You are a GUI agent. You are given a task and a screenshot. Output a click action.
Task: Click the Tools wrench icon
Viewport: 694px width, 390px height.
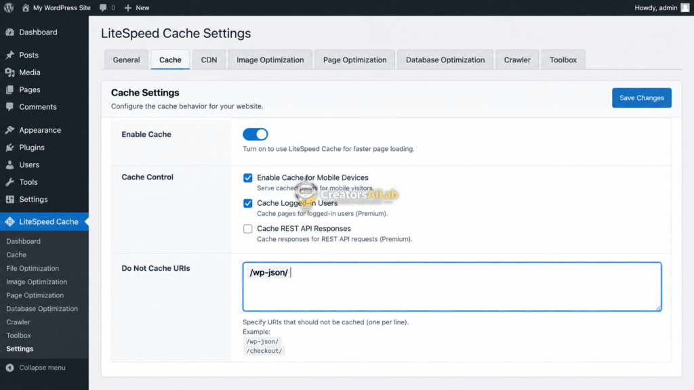click(x=9, y=181)
